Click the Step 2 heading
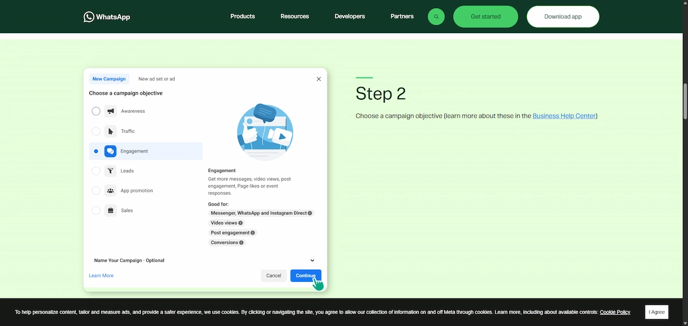688x326 pixels. [x=381, y=93]
